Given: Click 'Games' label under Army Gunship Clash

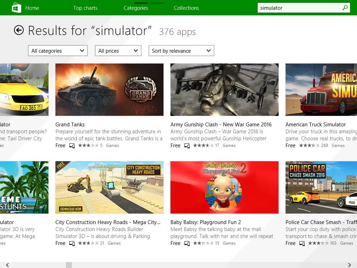Looking at the screenshot, I should (x=229, y=146).
